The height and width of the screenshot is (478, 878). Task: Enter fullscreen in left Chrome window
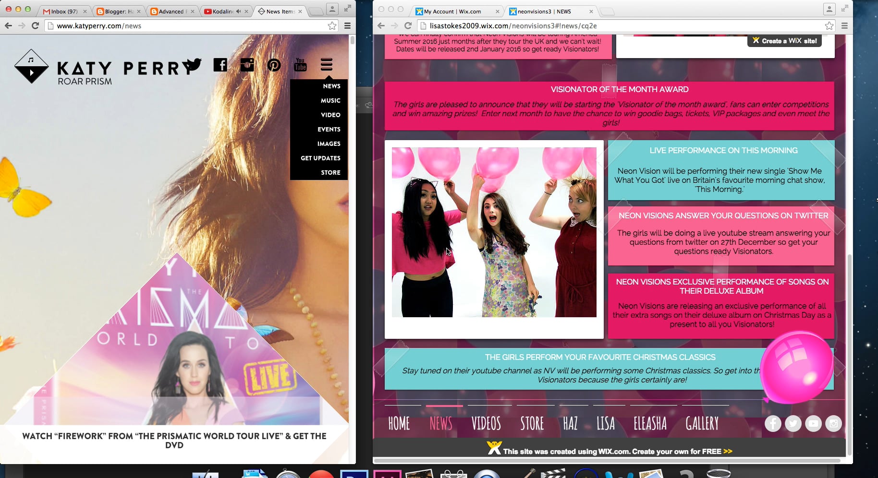click(348, 9)
